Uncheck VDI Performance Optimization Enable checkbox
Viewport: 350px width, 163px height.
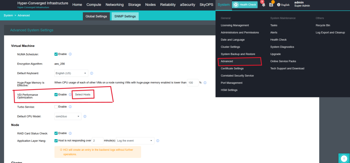tap(56, 94)
